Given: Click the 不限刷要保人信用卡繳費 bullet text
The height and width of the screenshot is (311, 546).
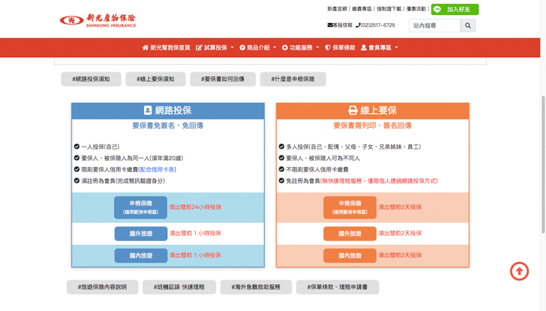Looking at the screenshot, I should 317,169.
